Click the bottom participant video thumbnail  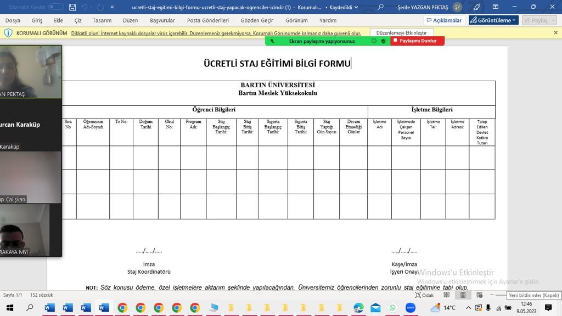pos(25,230)
